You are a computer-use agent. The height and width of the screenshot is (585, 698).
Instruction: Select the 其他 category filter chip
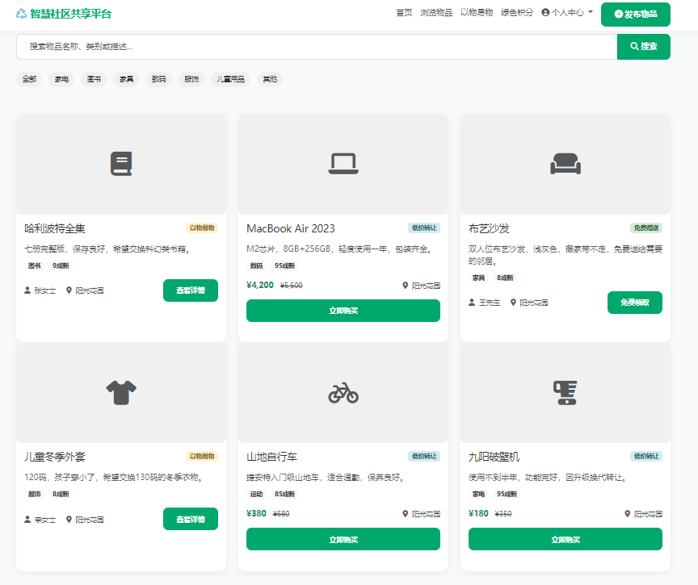(x=270, y=79)
